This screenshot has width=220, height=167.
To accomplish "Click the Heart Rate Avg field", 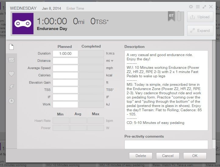I will pos(78,121).
